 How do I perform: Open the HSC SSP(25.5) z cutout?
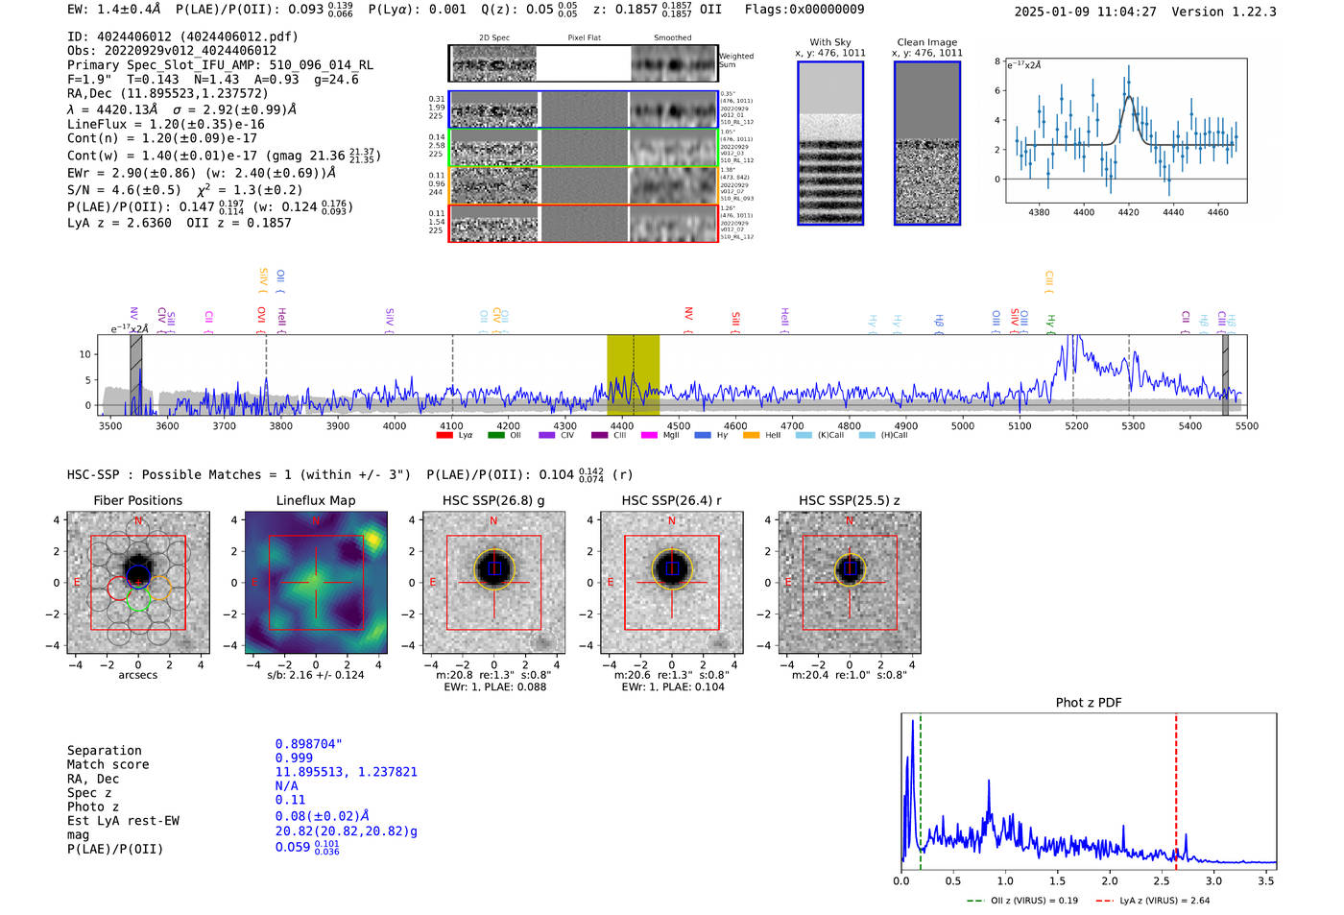pos(850,582)
